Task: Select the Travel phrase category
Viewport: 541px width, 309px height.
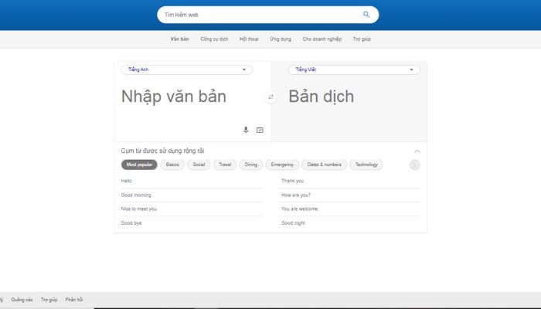Action: [225, 165]
